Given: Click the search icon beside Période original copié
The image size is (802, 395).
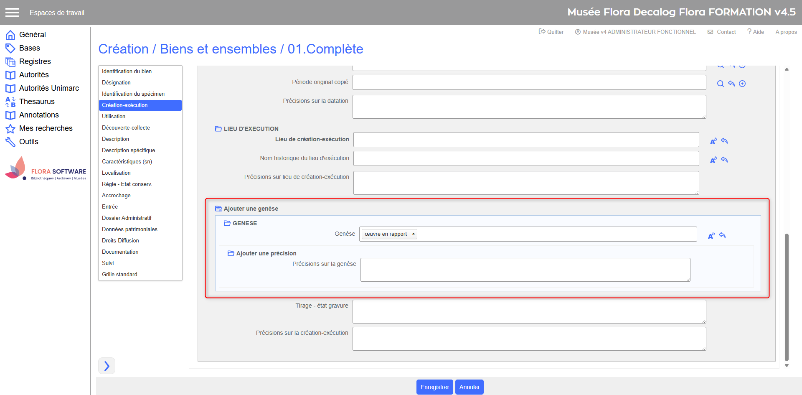Looking at the screenshot, I should click(x=720, y=84).
